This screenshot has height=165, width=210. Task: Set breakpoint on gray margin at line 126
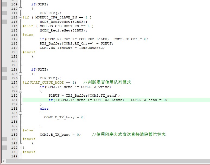[x=4, y=78]
